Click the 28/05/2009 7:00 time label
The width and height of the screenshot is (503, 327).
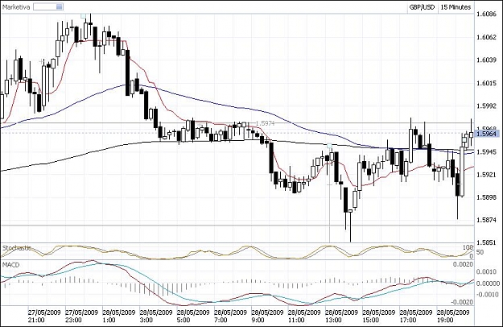tap(230, 316)
